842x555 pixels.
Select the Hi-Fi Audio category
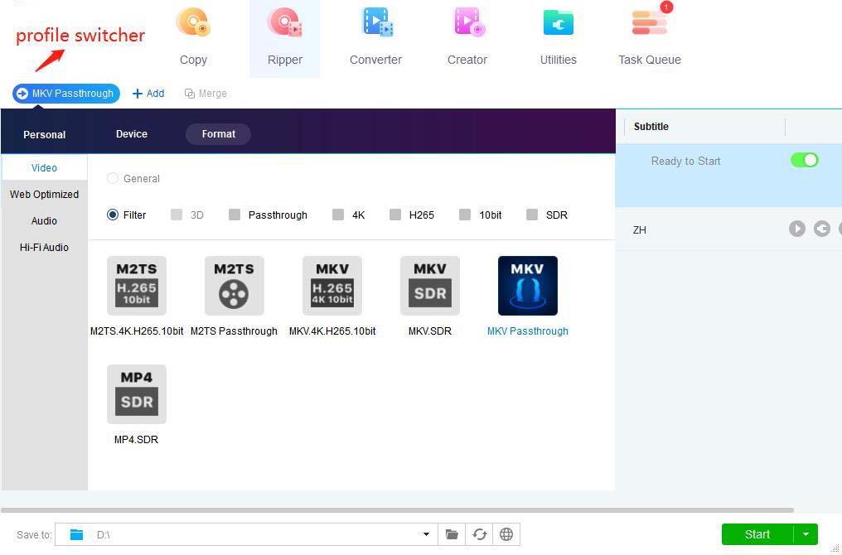click(44, 247)
